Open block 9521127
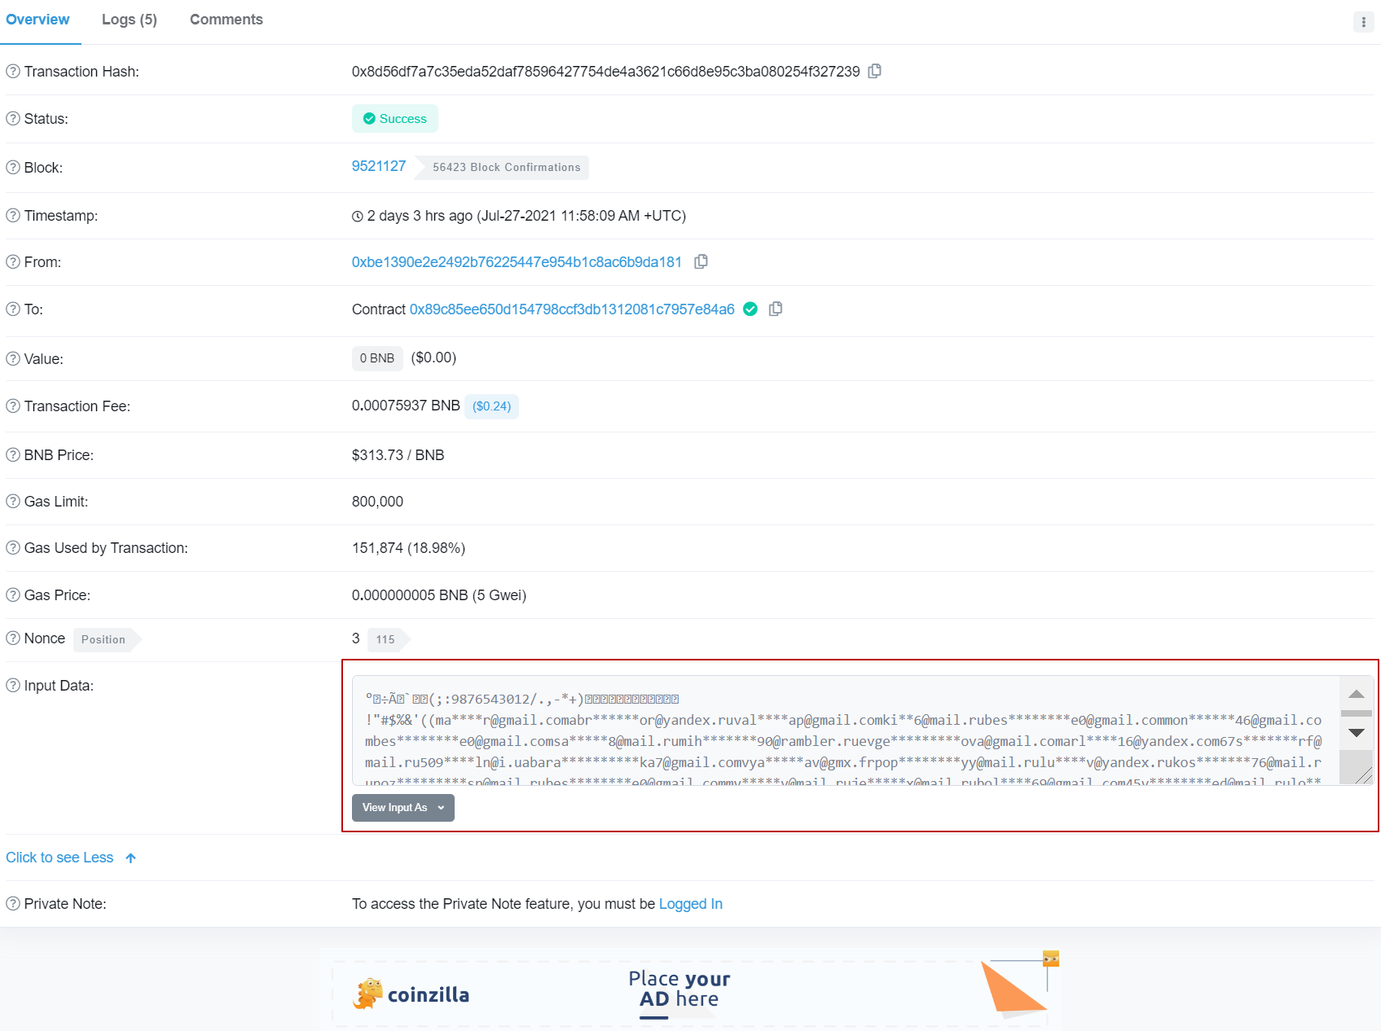 [378, 166]
